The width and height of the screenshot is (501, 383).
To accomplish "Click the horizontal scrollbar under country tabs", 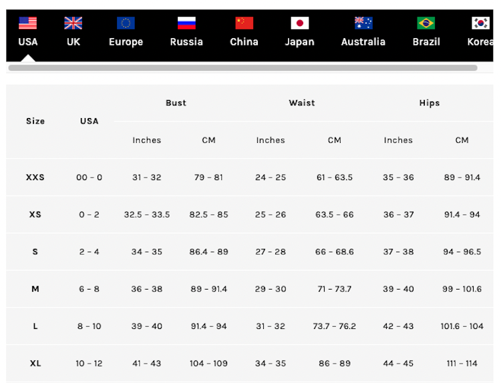I will pyautogui.click(x=242, y=68).
